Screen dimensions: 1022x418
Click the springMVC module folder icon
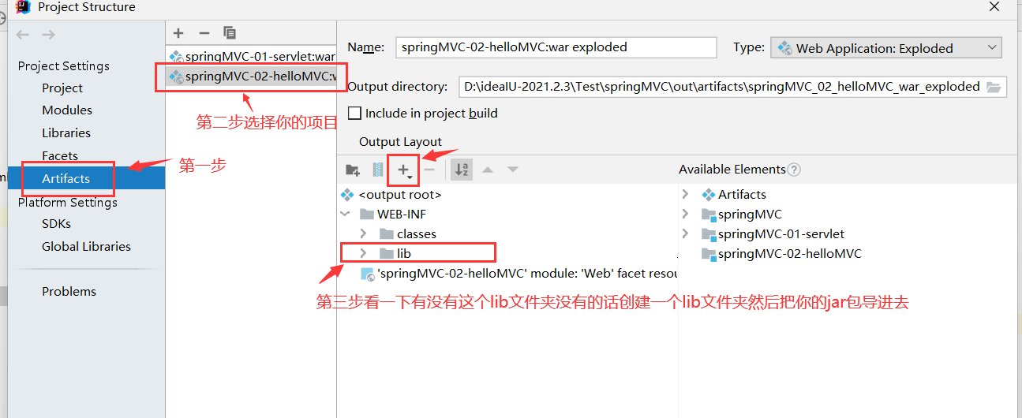[x=708, y=215]
